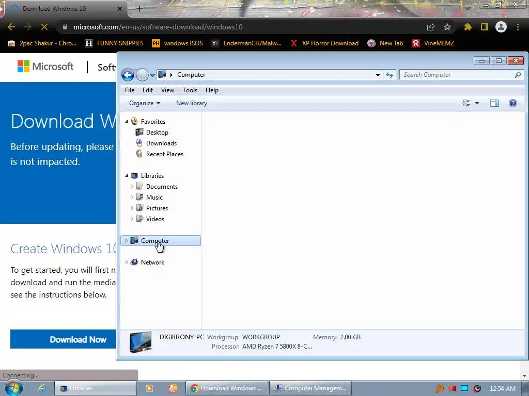Open the Edit menu in Explorer
The height and width of the screenshot is (396, 529).
click(x=147, y=90)
